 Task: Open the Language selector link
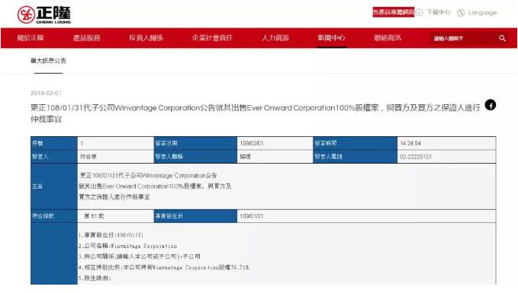point(482,12)
